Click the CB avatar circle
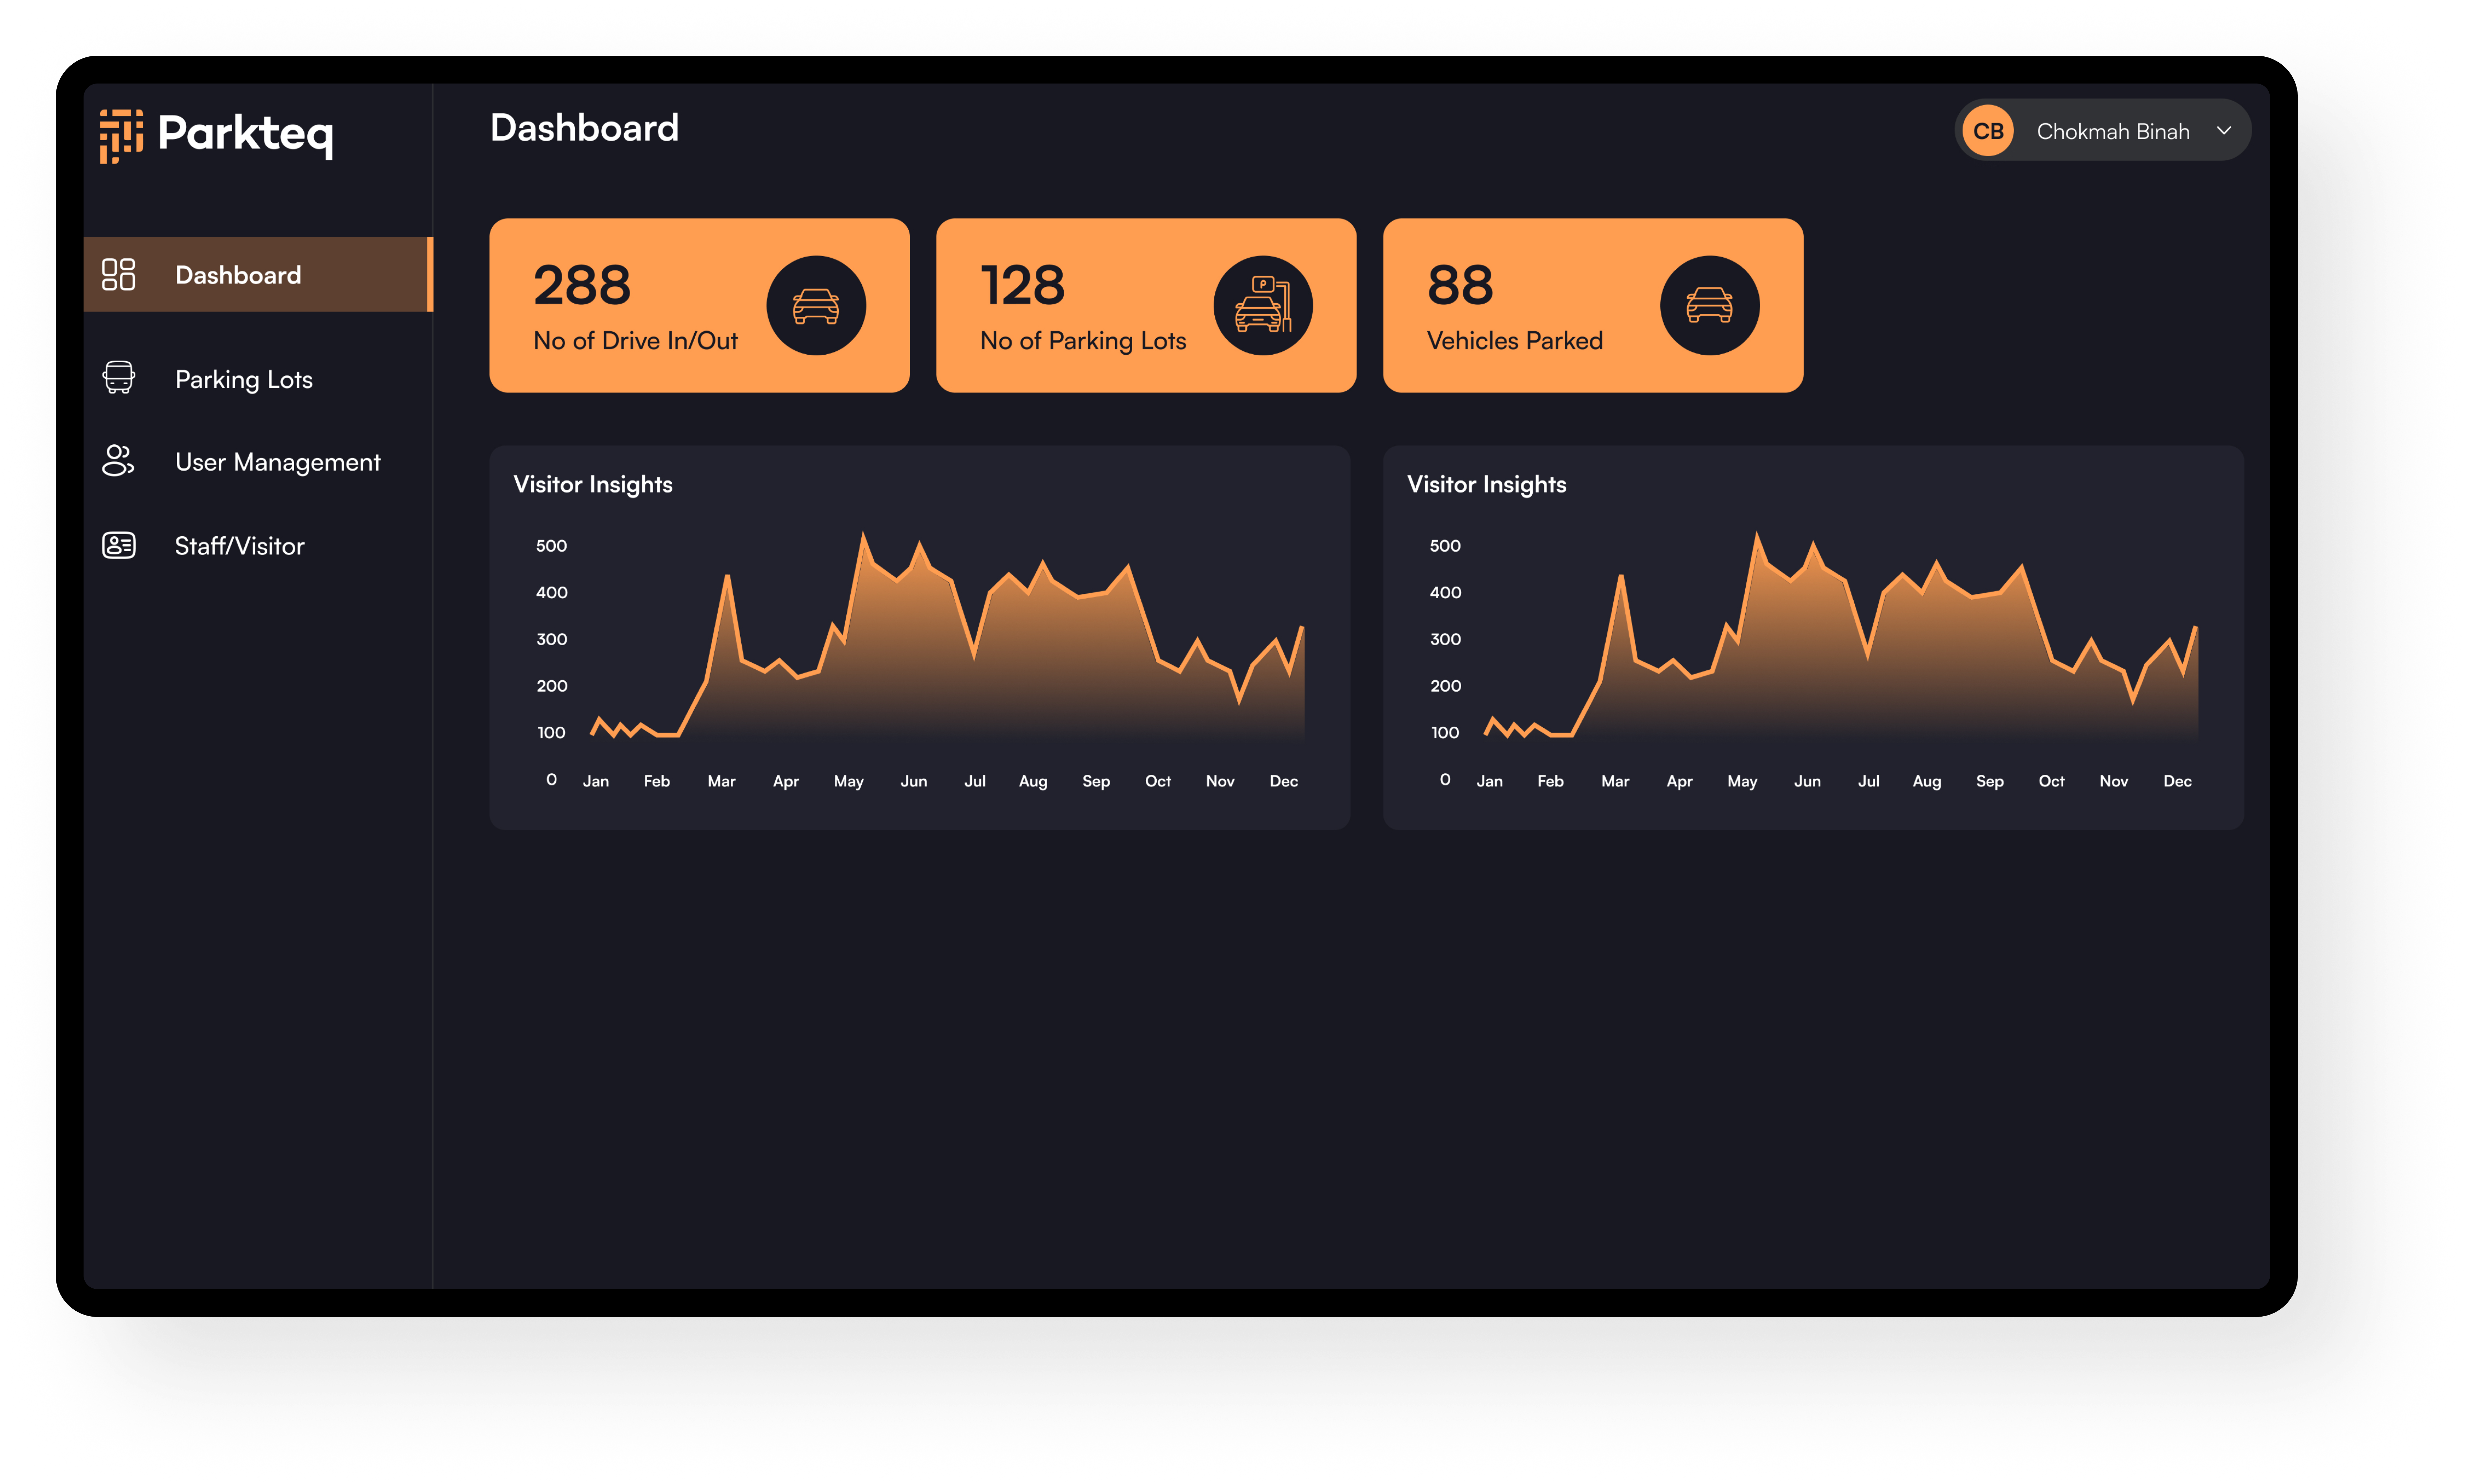This screenshot has width=2465, height=1484. (1987, 131)
